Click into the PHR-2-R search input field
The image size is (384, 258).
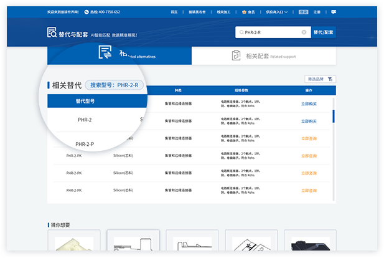coord(273,32)
